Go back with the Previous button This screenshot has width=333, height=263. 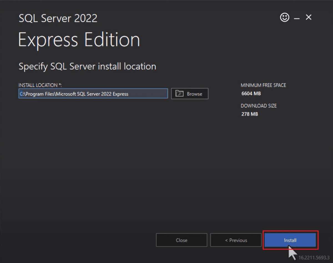236,240
